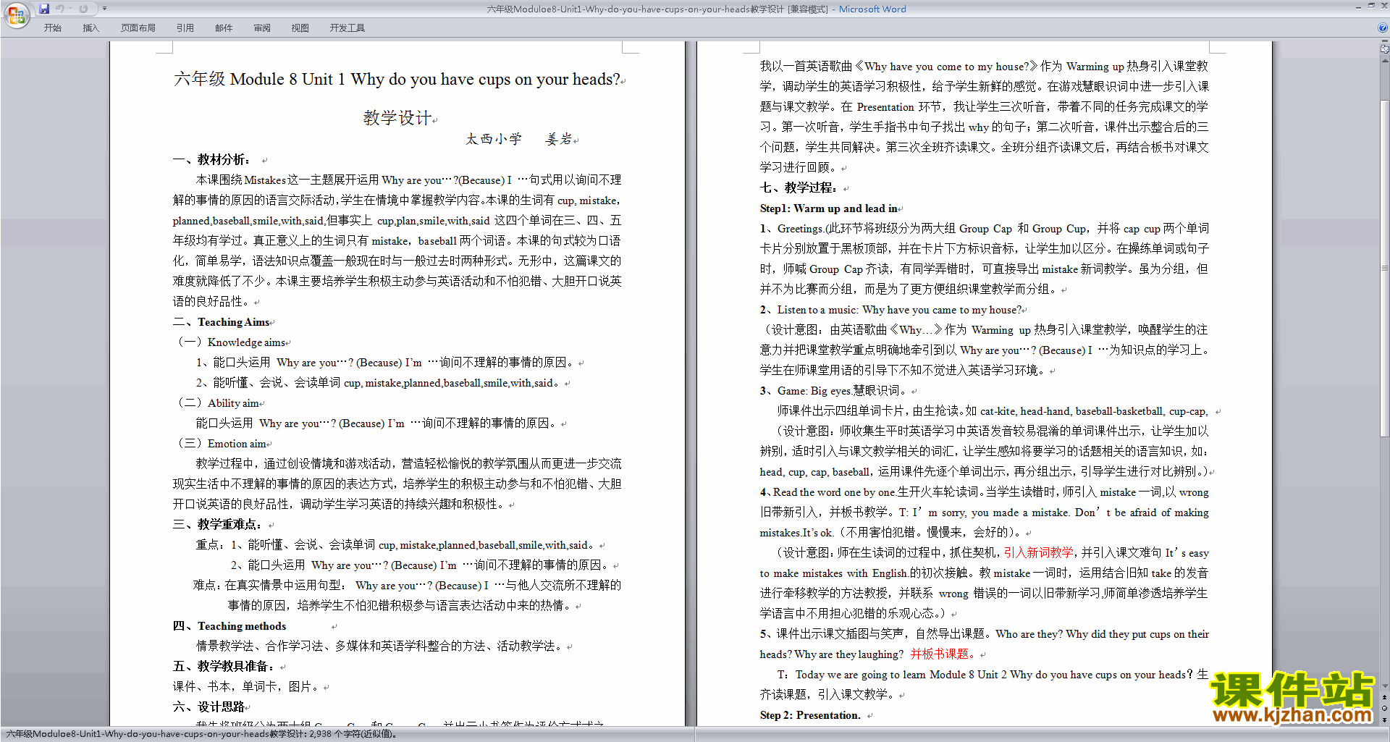Click the title bar document name
Viewport: 1390px width, 742px height.
[635, 9]
